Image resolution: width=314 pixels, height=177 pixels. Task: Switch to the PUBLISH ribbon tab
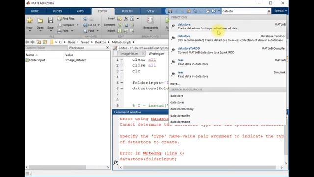pos(127,11)
